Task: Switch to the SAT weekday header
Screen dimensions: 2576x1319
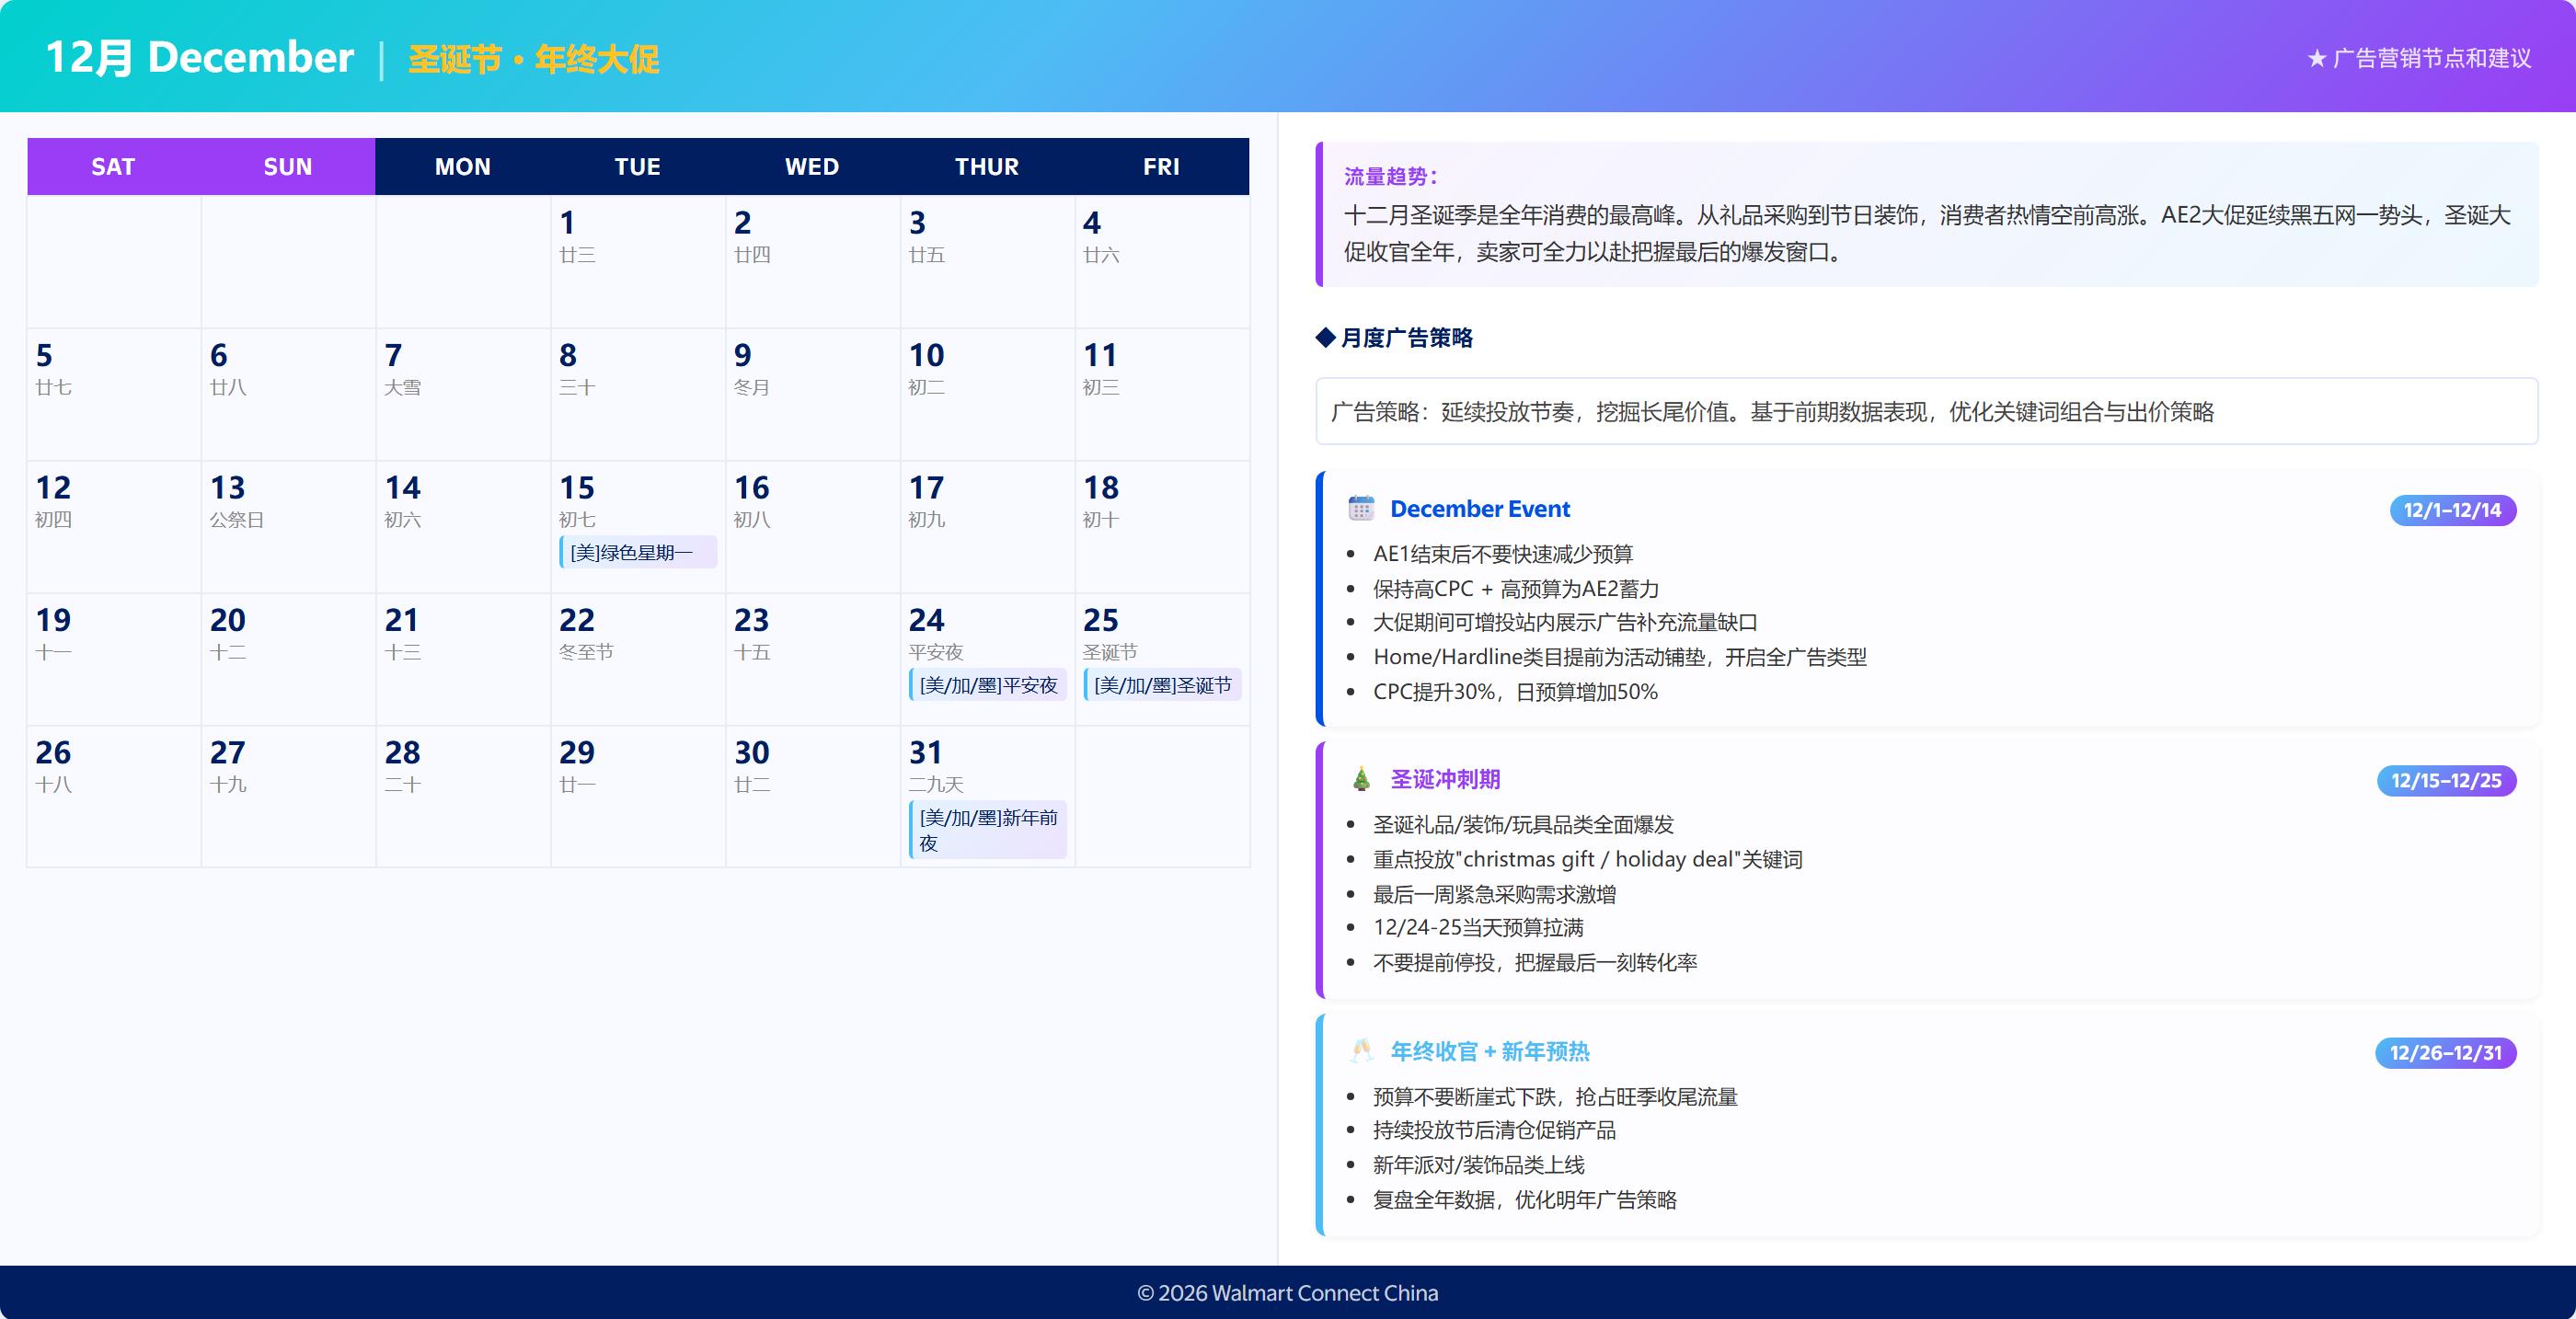Action: coord(112,166)
